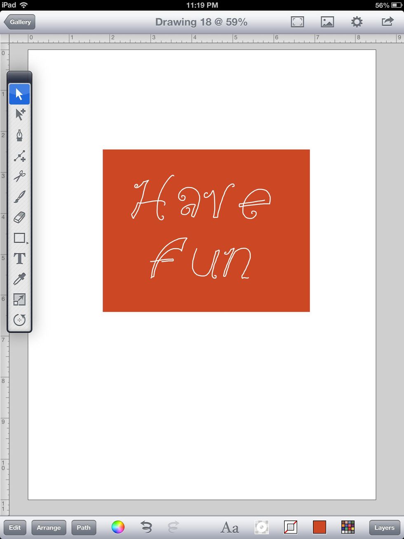Screen dimensions: 404x539
Task: Open the Arrange menu
Action: (x=49, y=527)
